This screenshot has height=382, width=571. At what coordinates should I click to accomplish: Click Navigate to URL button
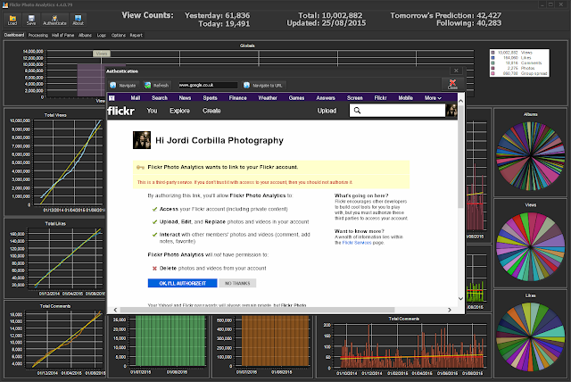(263, 85)
